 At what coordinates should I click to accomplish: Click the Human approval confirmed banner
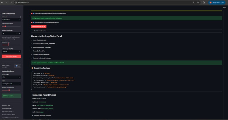coord(126,63)
